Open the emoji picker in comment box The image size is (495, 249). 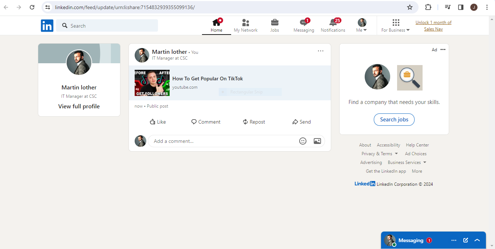[303, 141]
